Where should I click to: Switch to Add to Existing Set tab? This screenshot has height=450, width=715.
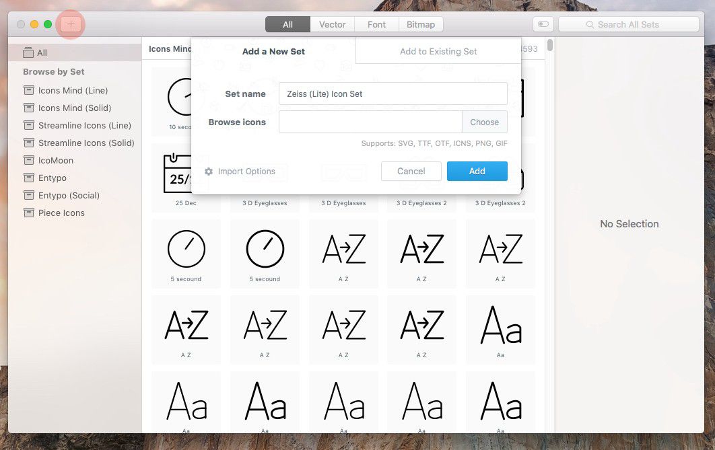(438, 51)
